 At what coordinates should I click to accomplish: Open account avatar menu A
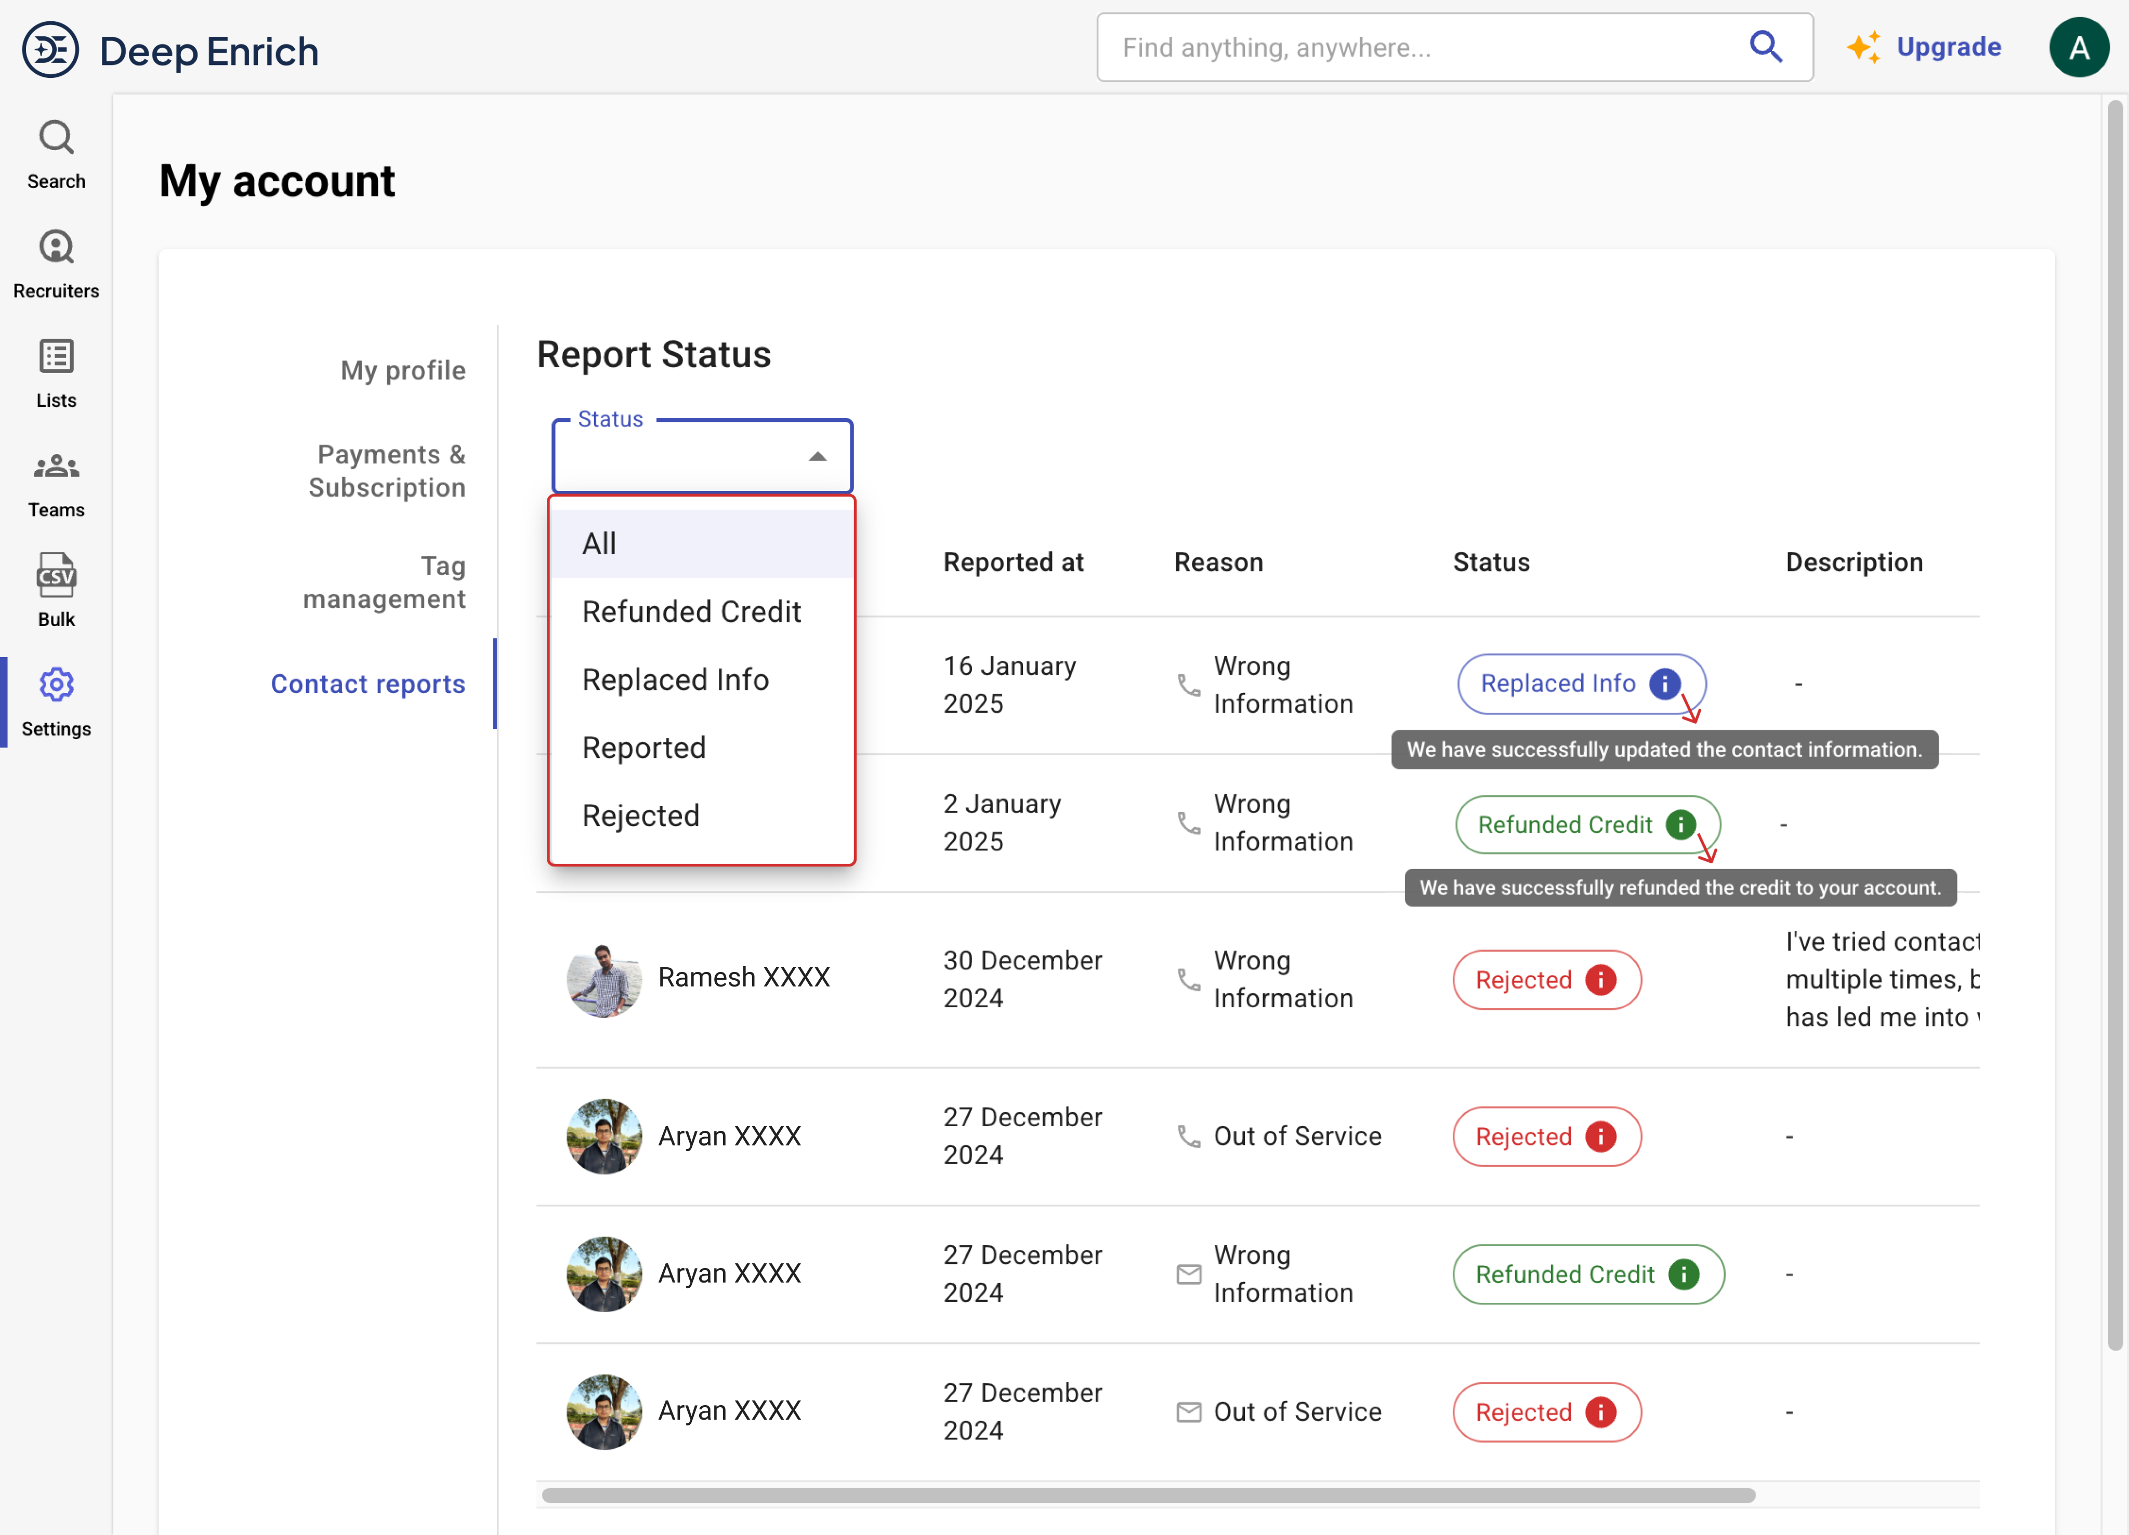coord(2078,48)
